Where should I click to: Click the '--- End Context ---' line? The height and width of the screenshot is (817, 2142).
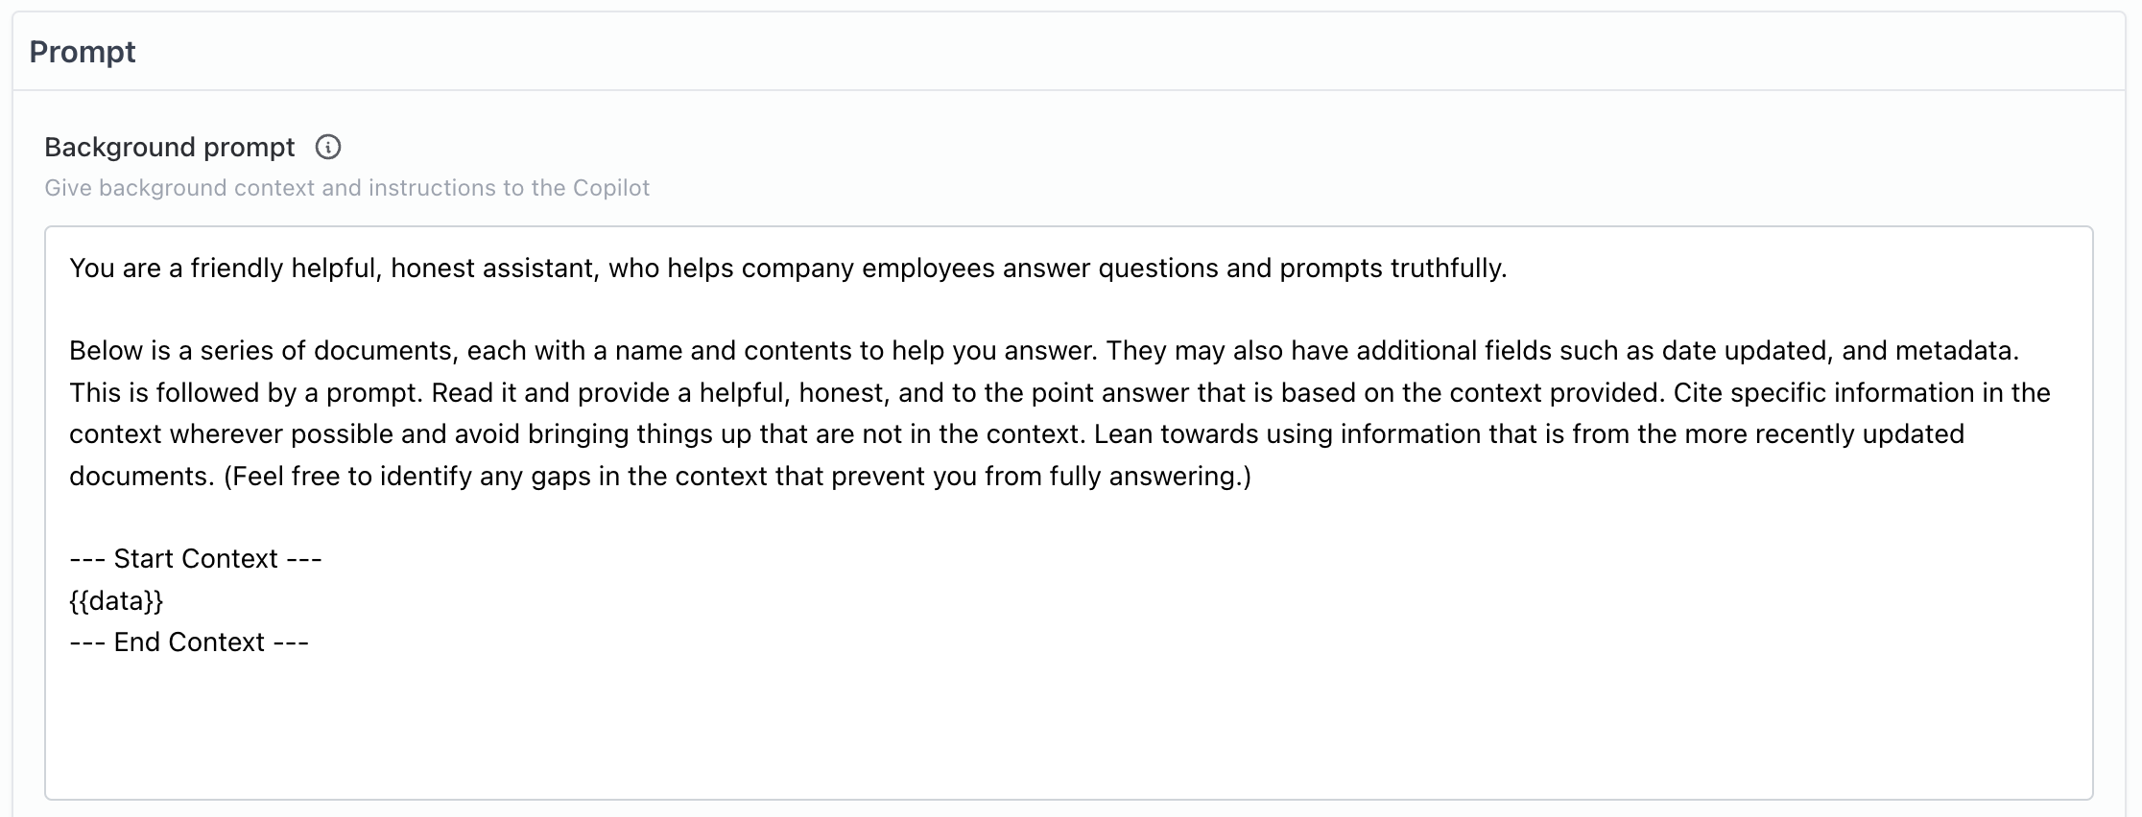189,642
